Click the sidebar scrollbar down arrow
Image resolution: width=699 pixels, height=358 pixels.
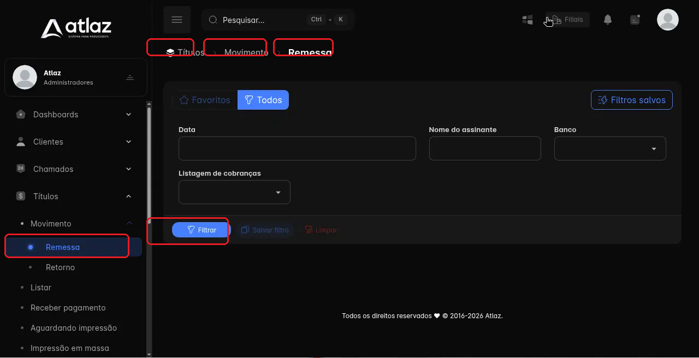[x=149, y=354]
